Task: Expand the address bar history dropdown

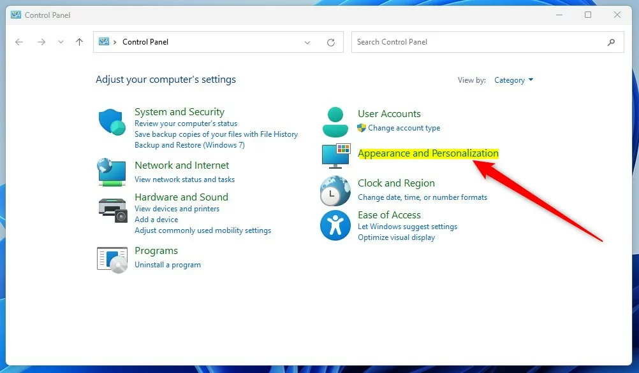Action: click(307, 42)
